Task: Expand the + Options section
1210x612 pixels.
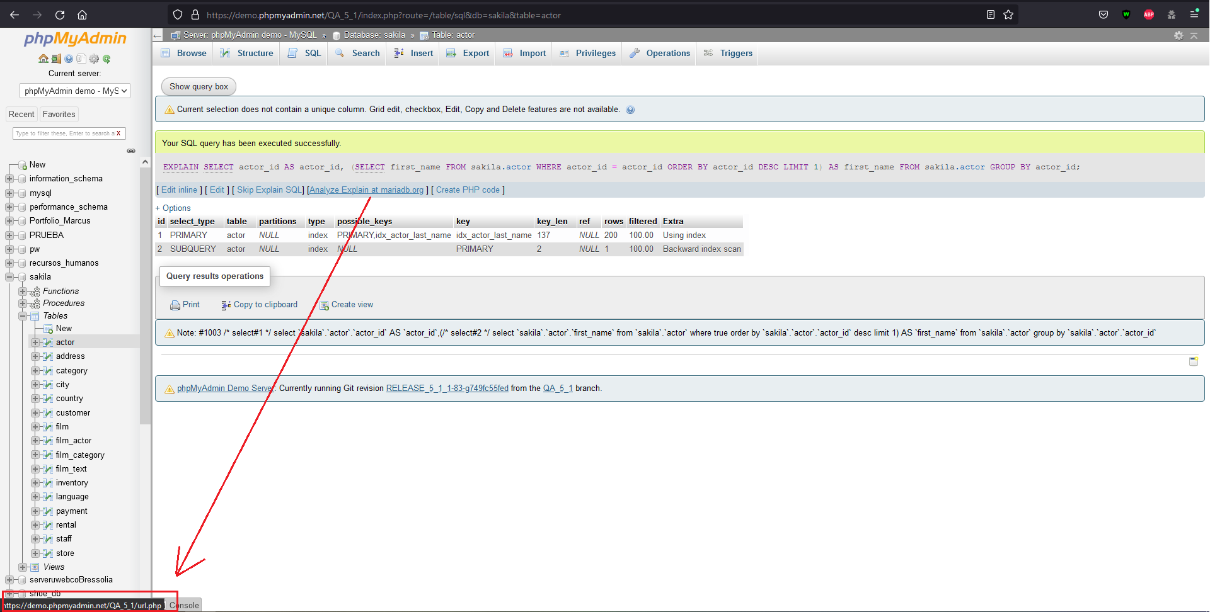Action: 173,208
